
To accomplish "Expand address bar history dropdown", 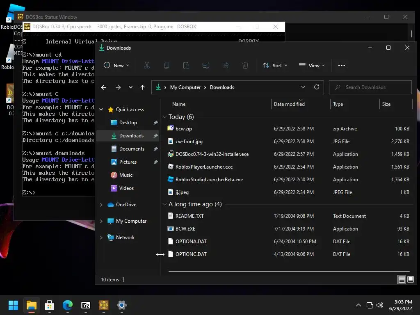I will [303, 87].
